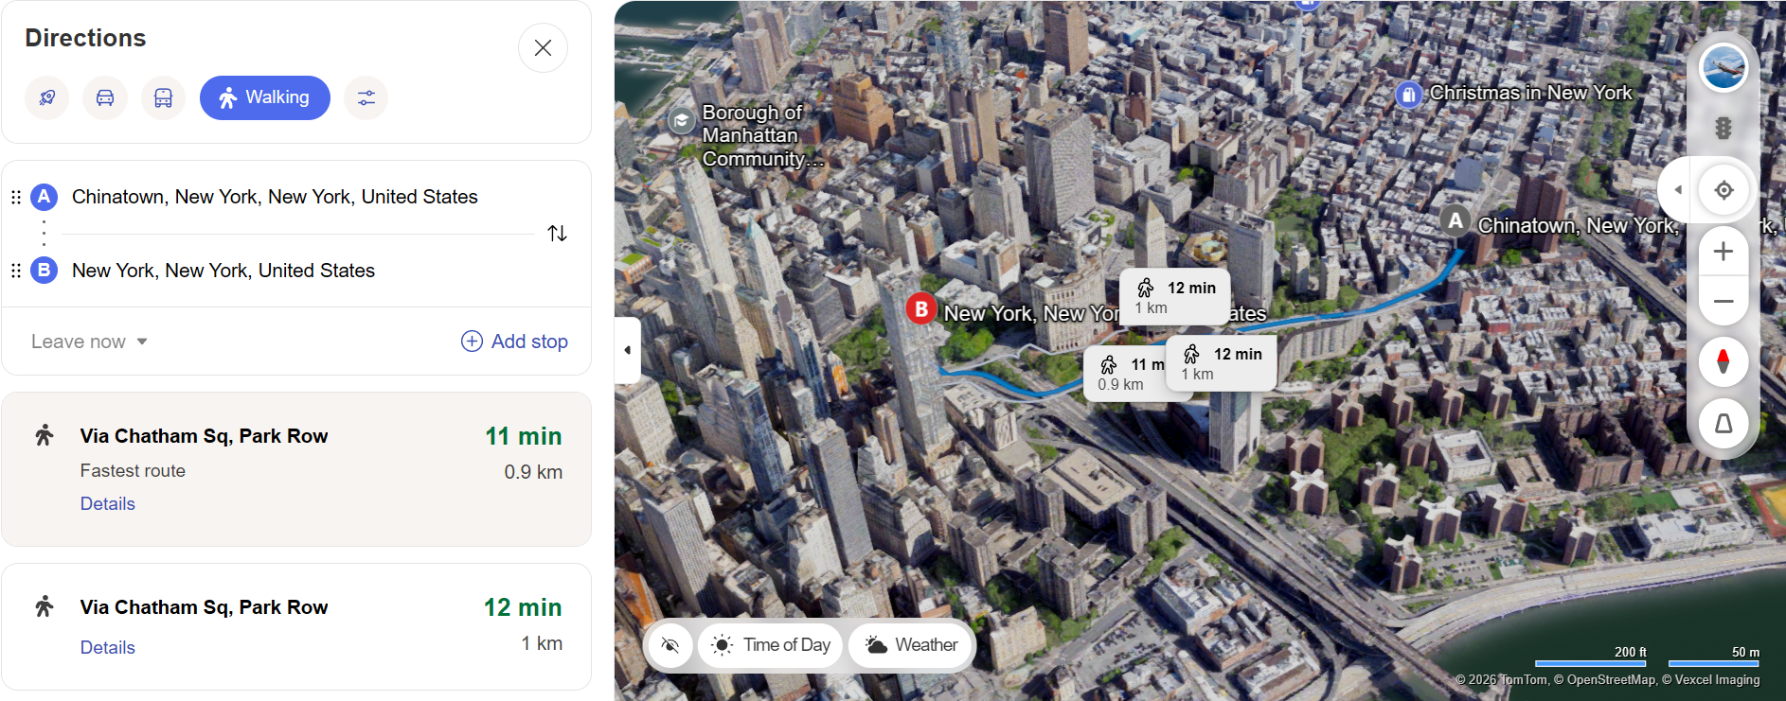
Task: Open Details for the 12 min route
Action: pyautogui.click(x=108, y=647)
